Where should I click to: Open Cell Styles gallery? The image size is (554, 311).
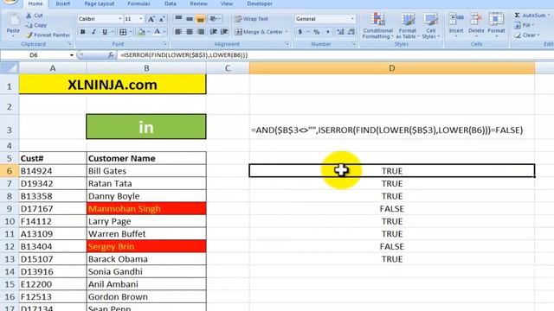431,25
